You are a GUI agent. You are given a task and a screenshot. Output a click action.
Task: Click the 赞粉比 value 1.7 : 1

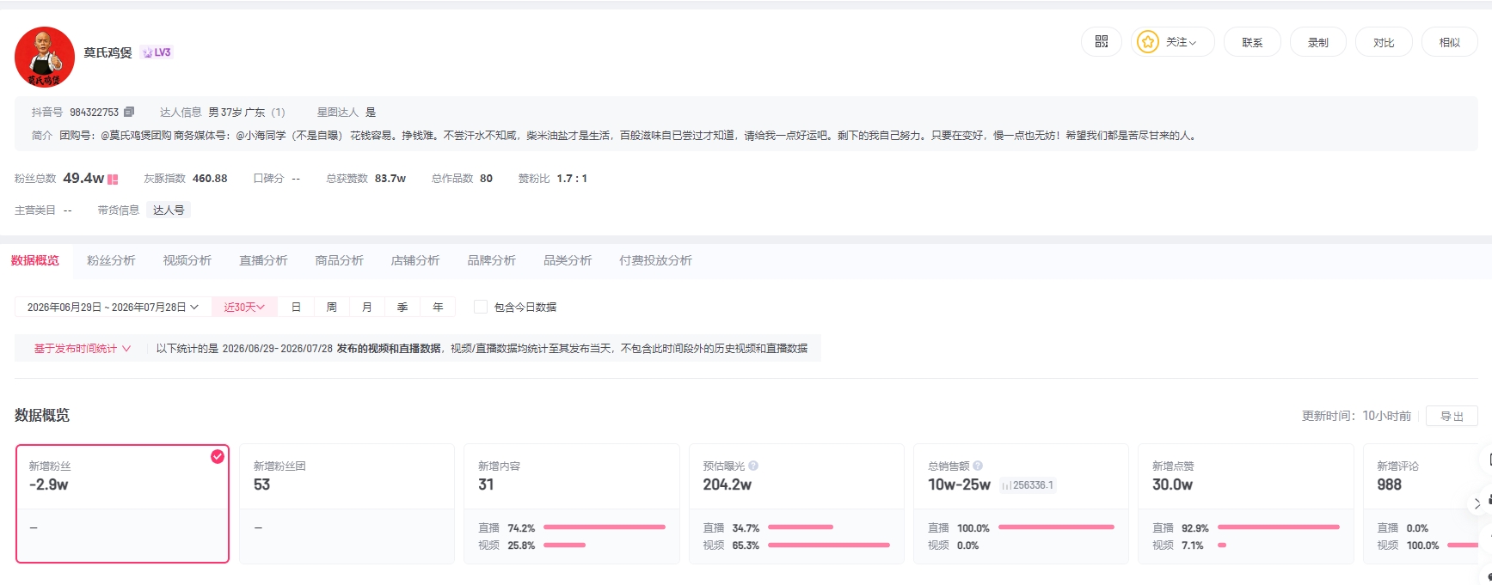coord(572,179)
